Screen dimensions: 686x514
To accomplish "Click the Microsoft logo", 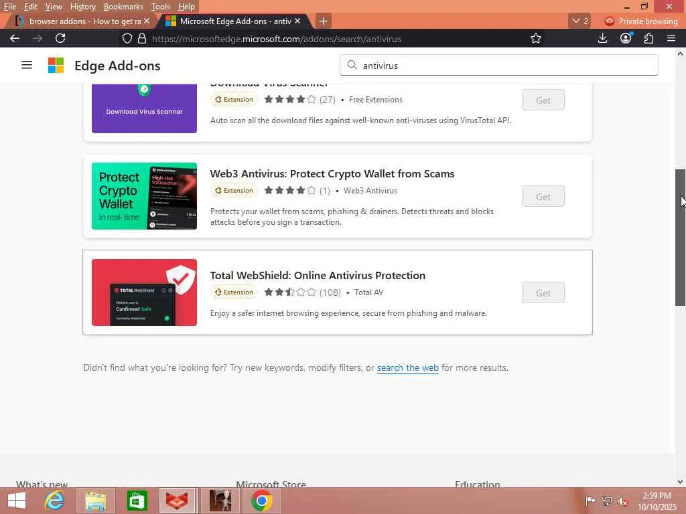I will point(56,66).
